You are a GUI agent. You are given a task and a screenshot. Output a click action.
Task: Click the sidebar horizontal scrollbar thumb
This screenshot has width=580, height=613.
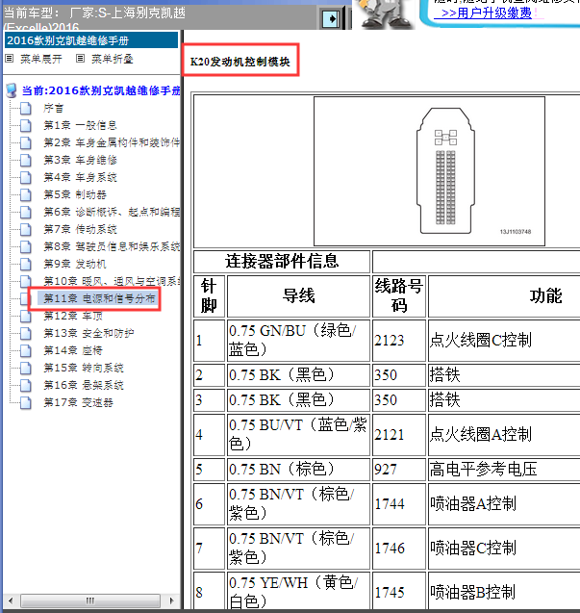coord(90,600)
